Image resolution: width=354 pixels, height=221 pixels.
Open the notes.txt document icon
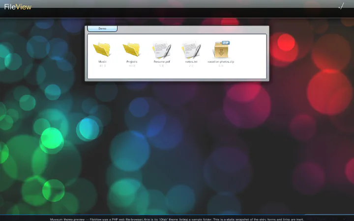click(x=191, y=50)
